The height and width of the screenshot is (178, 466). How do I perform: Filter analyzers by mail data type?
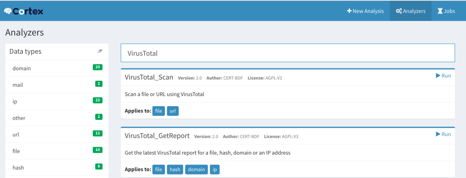coord(18,85)
